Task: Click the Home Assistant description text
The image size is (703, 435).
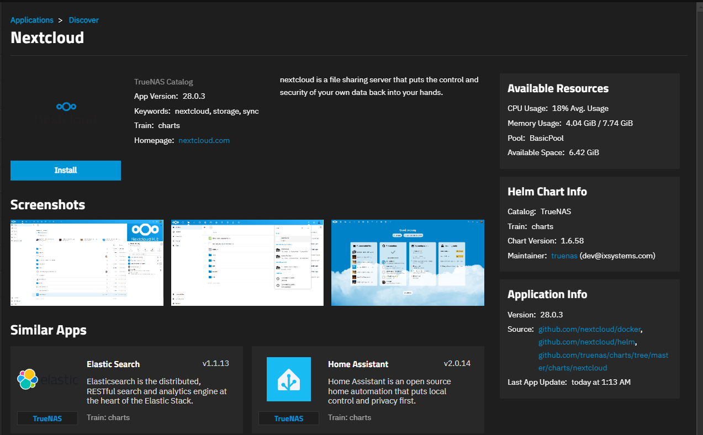Action: click(x=389, y=391)
